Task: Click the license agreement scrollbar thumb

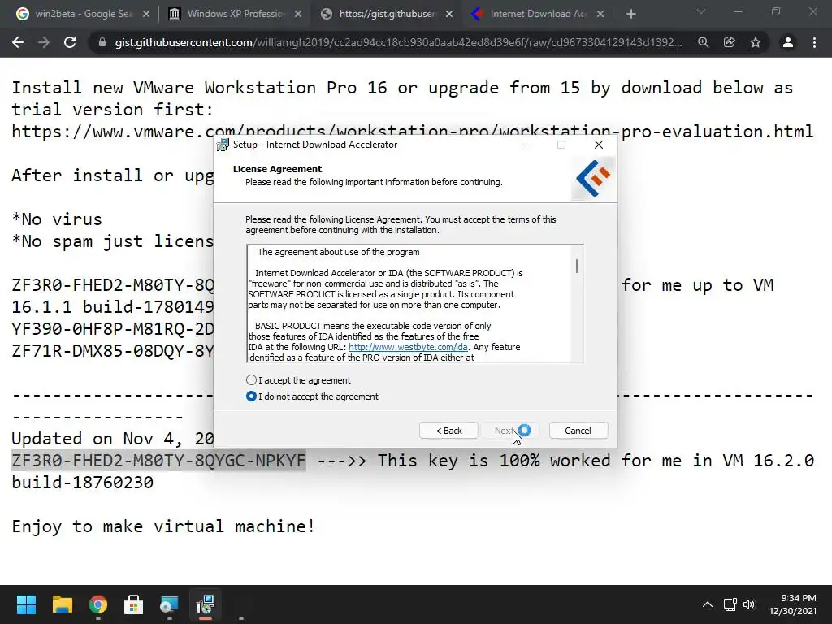Action: coord(577,266)
